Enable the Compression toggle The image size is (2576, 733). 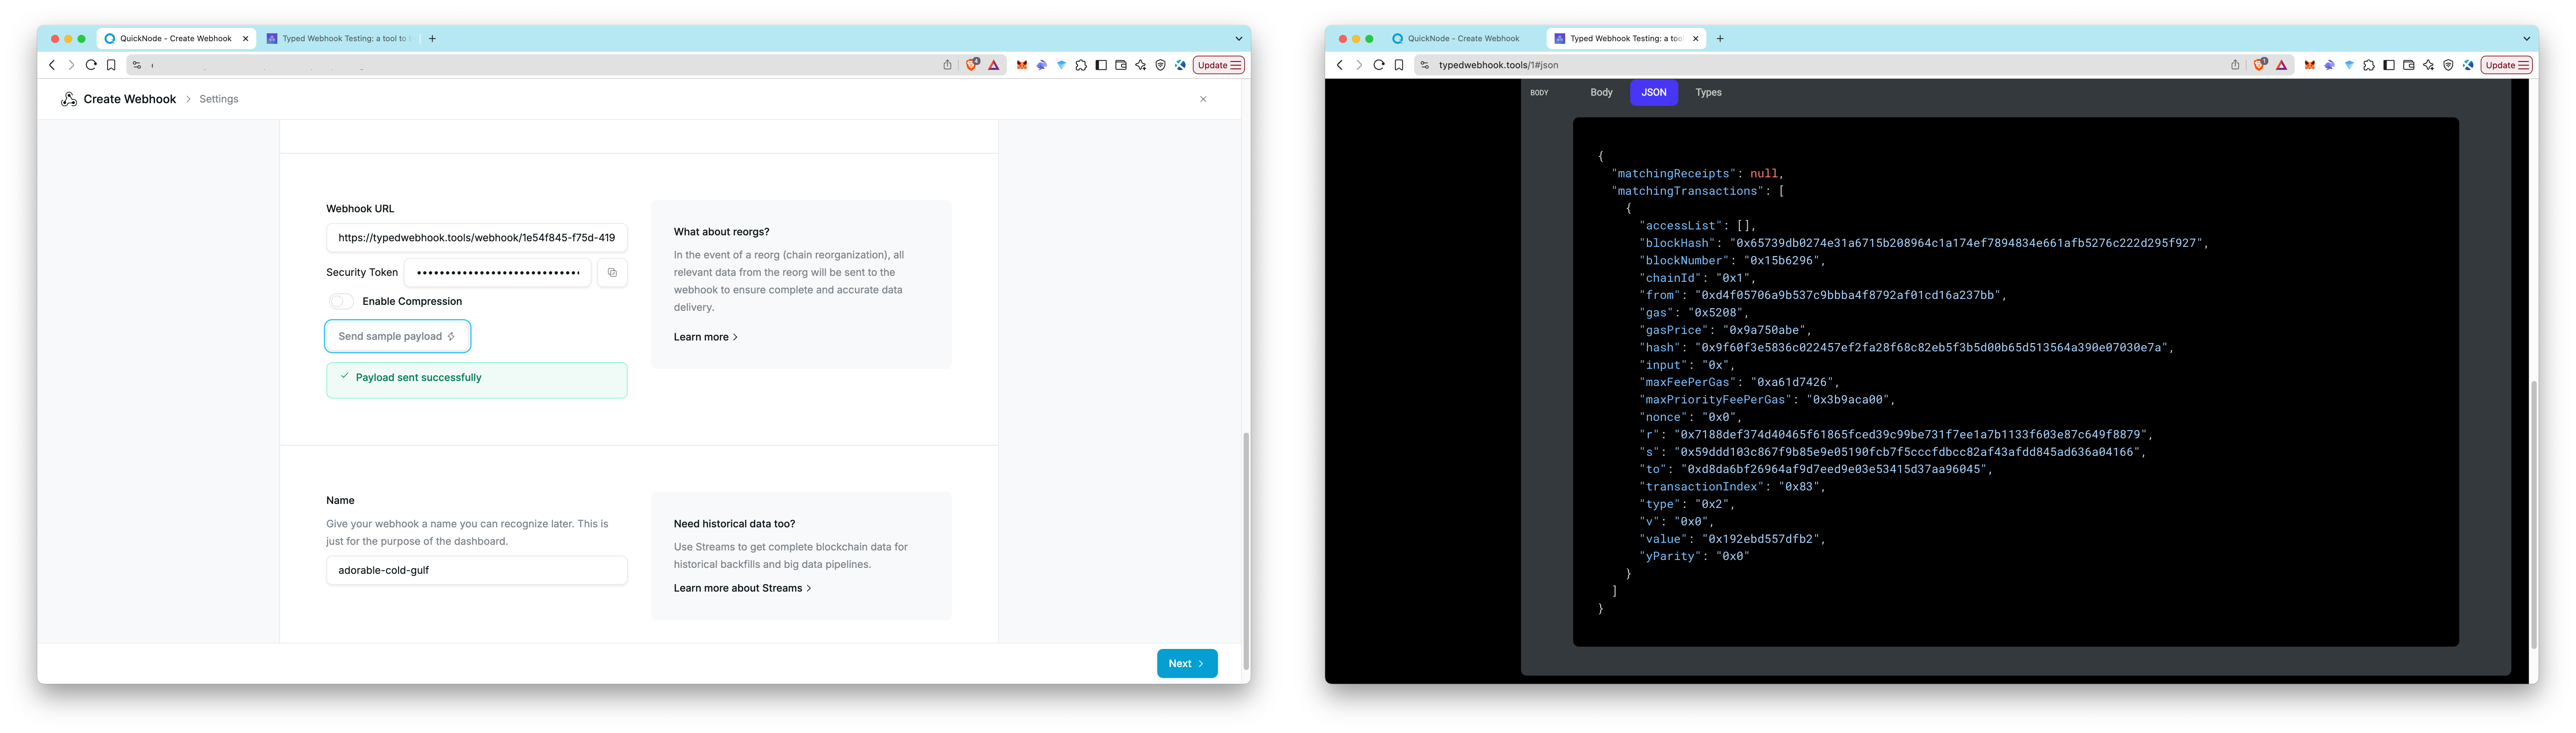coord(339,301)
